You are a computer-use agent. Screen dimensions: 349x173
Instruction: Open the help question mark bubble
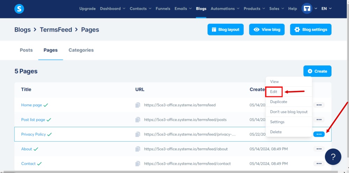333,157
